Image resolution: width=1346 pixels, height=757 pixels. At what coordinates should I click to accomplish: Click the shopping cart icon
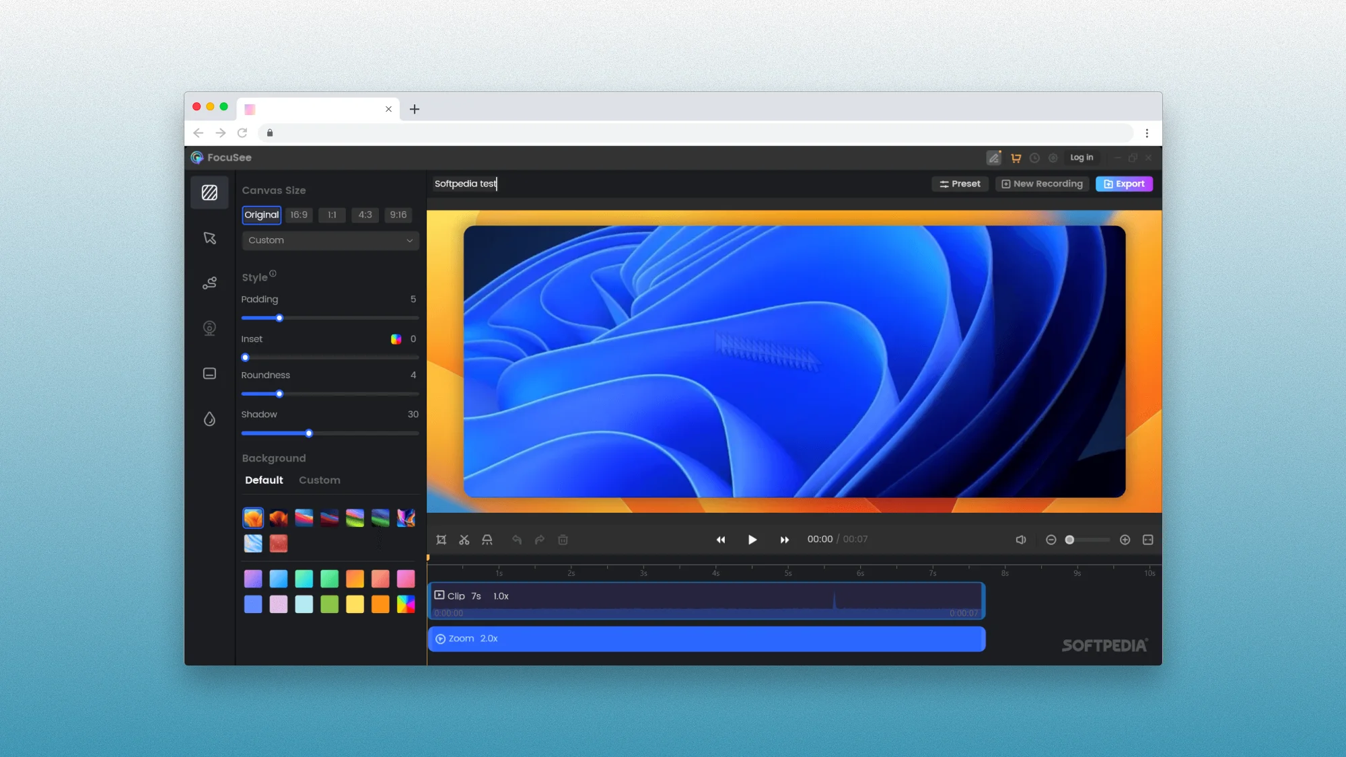(x=1016, y=157)
